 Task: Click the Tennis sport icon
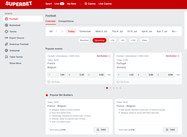click(x=7, y=31)
